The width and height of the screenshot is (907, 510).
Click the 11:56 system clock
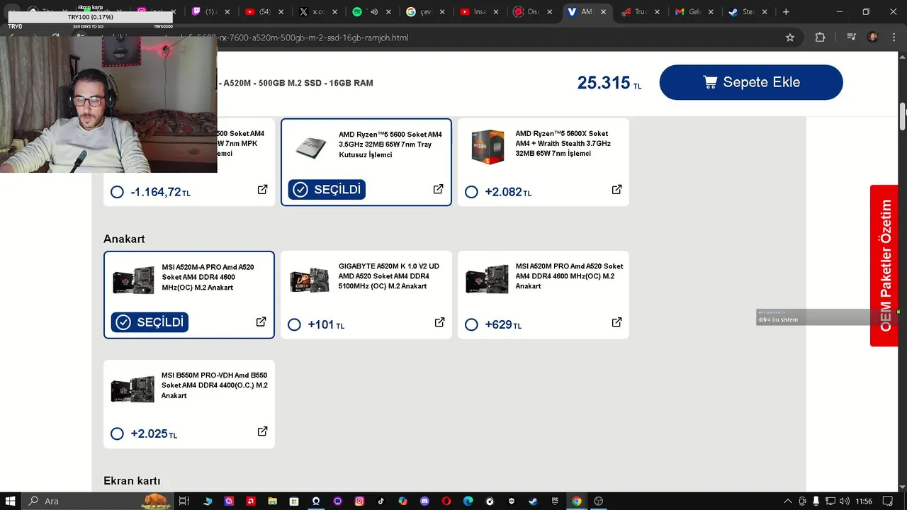click(864, 501)
